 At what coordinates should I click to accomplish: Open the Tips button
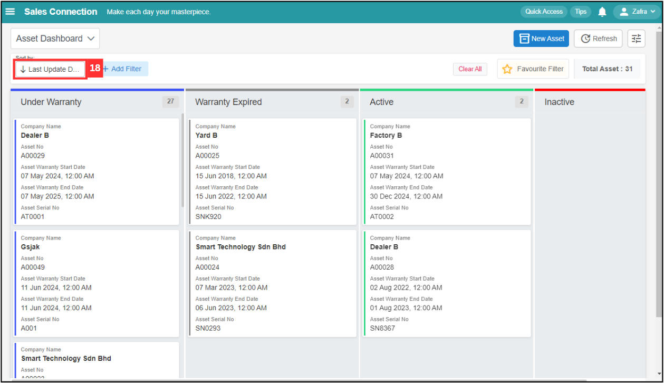(x=581, y=12)
